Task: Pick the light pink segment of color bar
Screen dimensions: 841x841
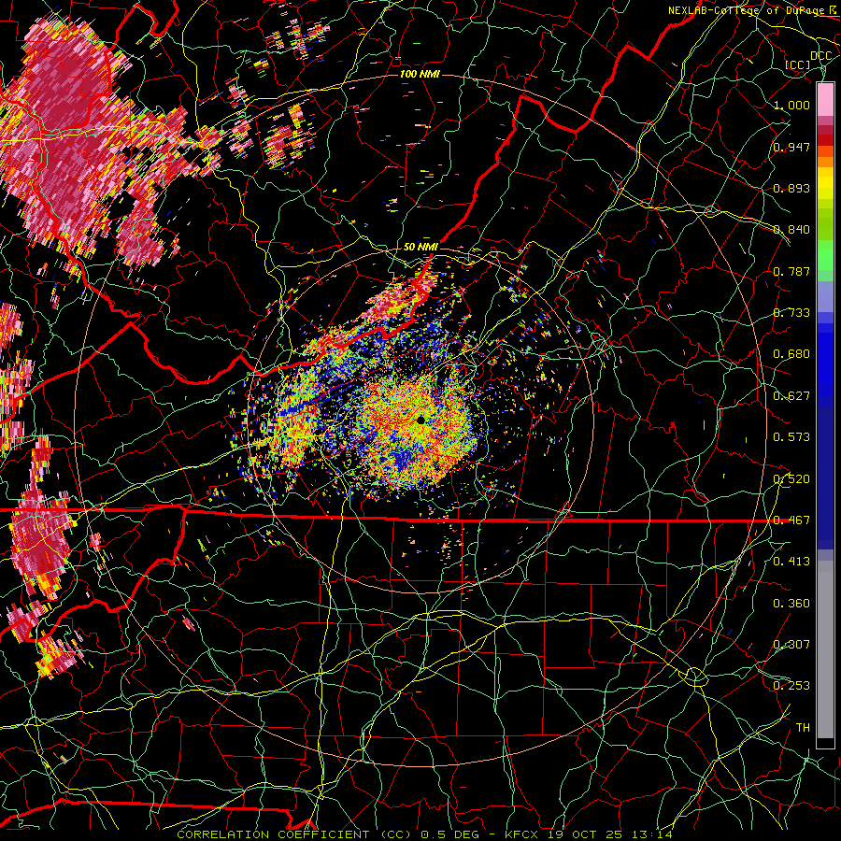Action: [x=825, y=99]
